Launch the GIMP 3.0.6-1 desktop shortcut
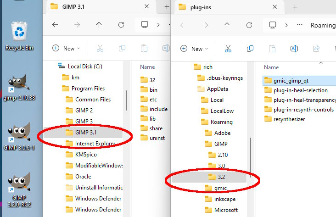The height and width of the screenshot is (217, 336). coord(19,136)
